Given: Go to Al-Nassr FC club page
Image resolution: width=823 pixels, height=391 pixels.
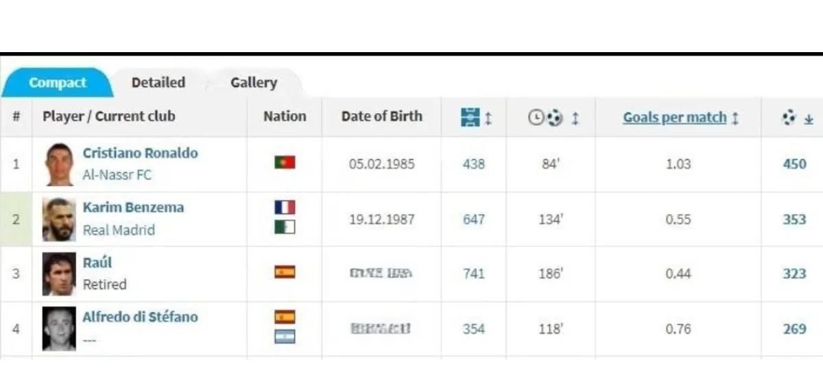Looking at the screenshot, I should 117,175.
